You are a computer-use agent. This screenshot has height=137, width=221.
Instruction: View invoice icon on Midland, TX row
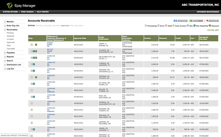tap(32, 116)
